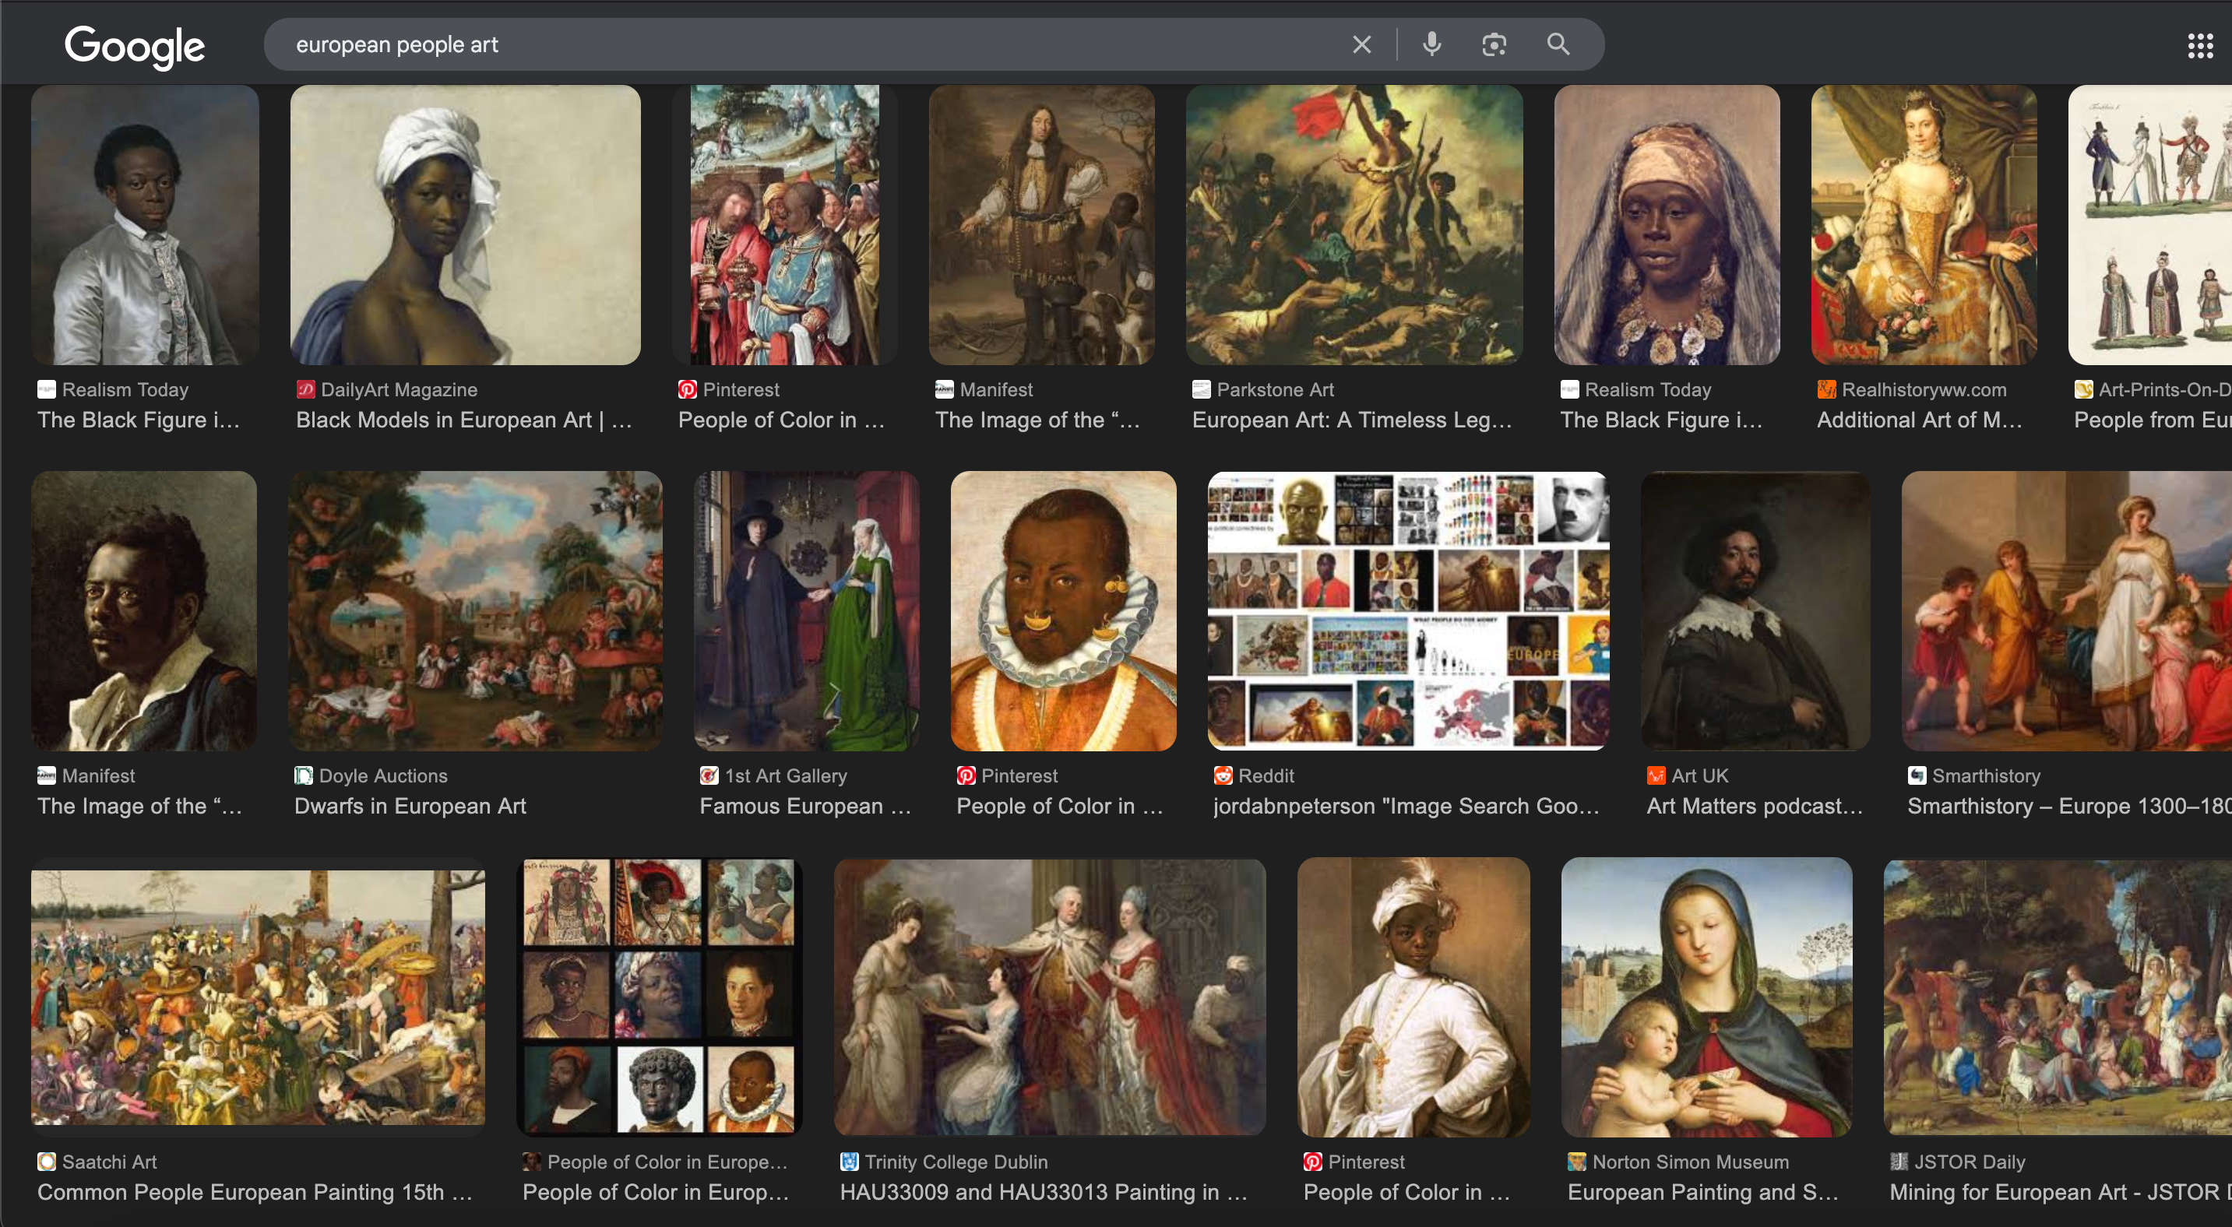Open the DailyArt Magazine white turban portrait

tap(465, 224)
